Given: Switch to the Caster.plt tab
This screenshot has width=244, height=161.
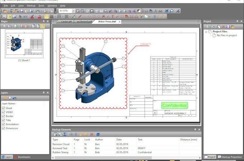Looking at the screenshot, I should coord(66,21).
